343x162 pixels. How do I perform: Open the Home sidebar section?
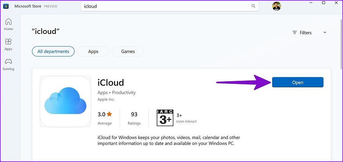pyautogui.click(x=8, y=24)
